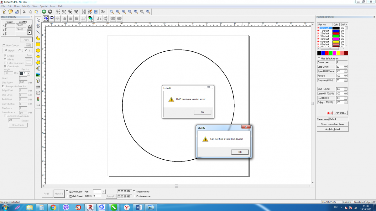Viewport: 376px width, 211px height.
Task: Select the Delay timer clock tool
Action: click(38, 93)
